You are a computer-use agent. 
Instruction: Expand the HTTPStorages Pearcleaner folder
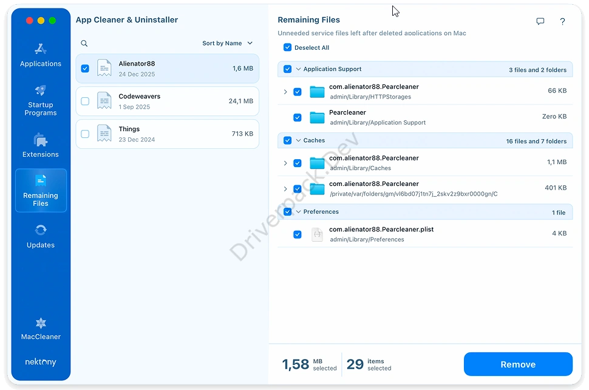tap(285, 92)
